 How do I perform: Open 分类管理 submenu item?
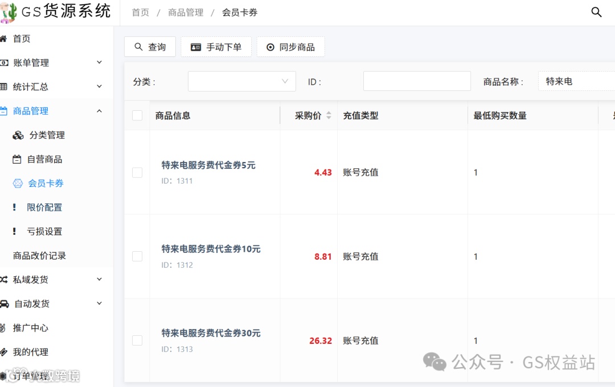tap(47, 135)
